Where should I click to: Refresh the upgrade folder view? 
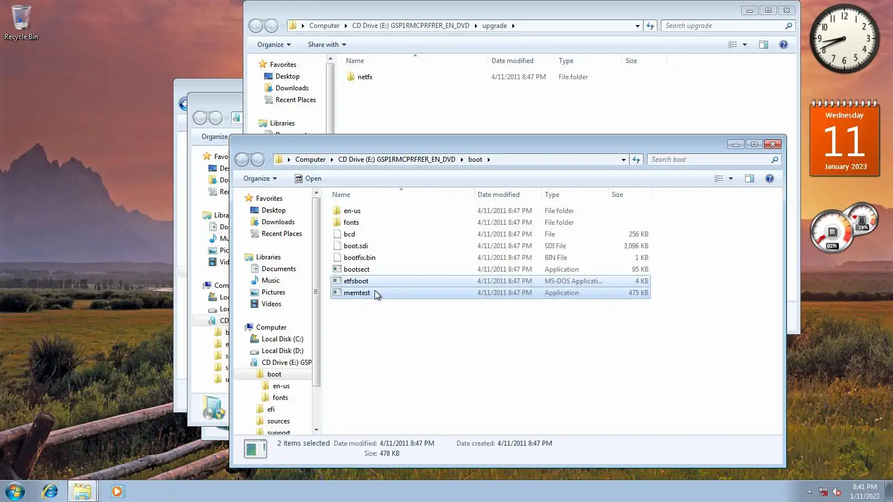point(650,26)
